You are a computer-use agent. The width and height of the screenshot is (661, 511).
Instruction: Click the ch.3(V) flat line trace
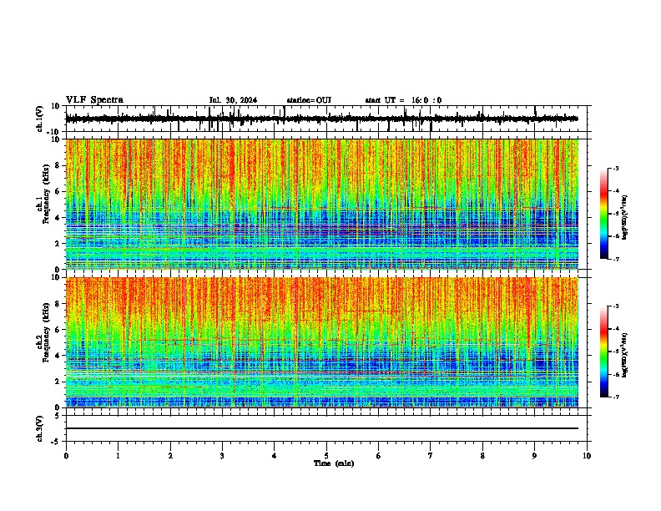pyautogui.click(x=322, y=428)
